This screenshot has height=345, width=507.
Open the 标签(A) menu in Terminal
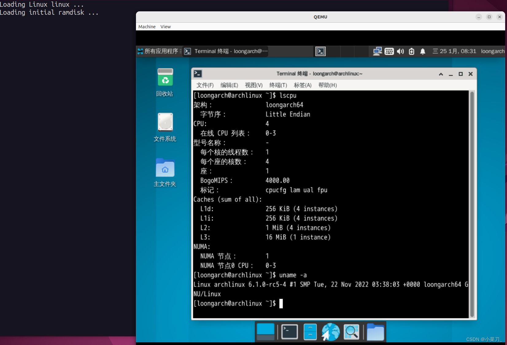(x=303, y=85)
